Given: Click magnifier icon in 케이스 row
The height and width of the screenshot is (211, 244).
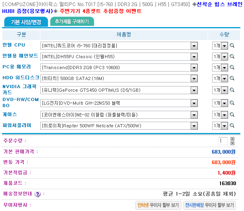Looking at the screenshot, I should [232, 115].
